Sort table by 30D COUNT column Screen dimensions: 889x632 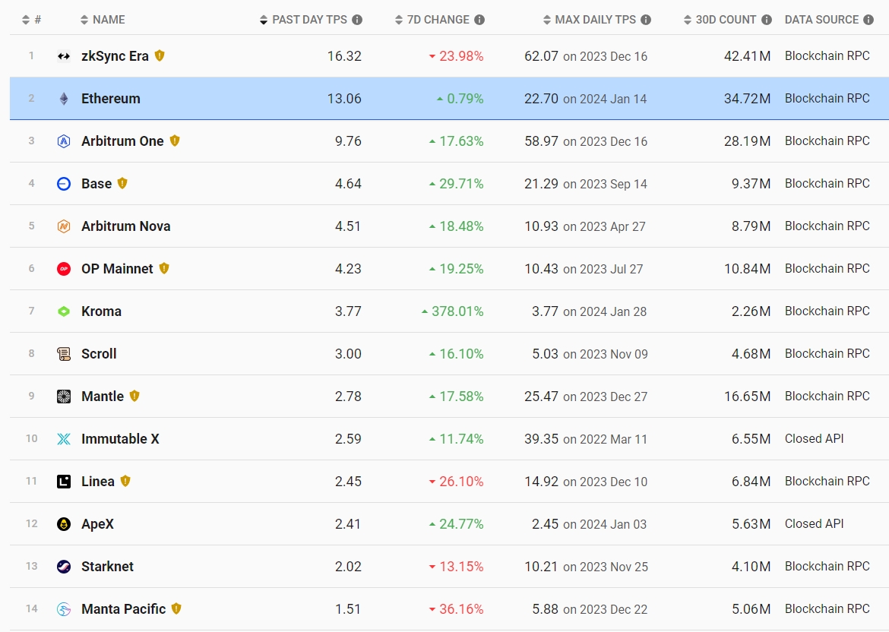click(720, 20)
